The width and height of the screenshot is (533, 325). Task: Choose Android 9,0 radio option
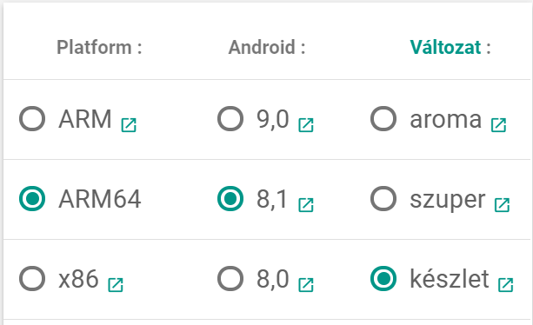point(230,119)
